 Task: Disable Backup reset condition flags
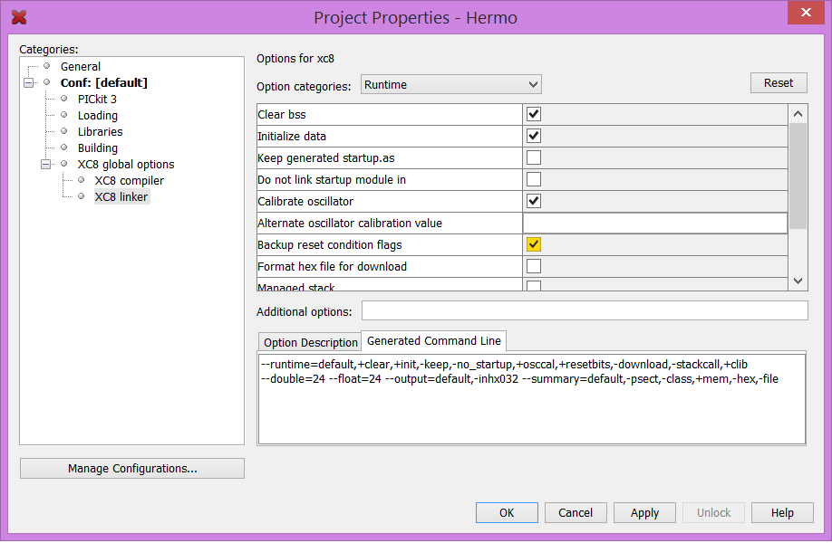(x=534, y=245)
